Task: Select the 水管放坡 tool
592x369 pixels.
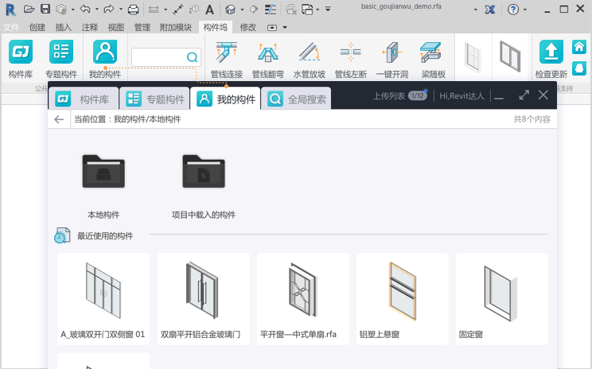Action: pos(310,60)
